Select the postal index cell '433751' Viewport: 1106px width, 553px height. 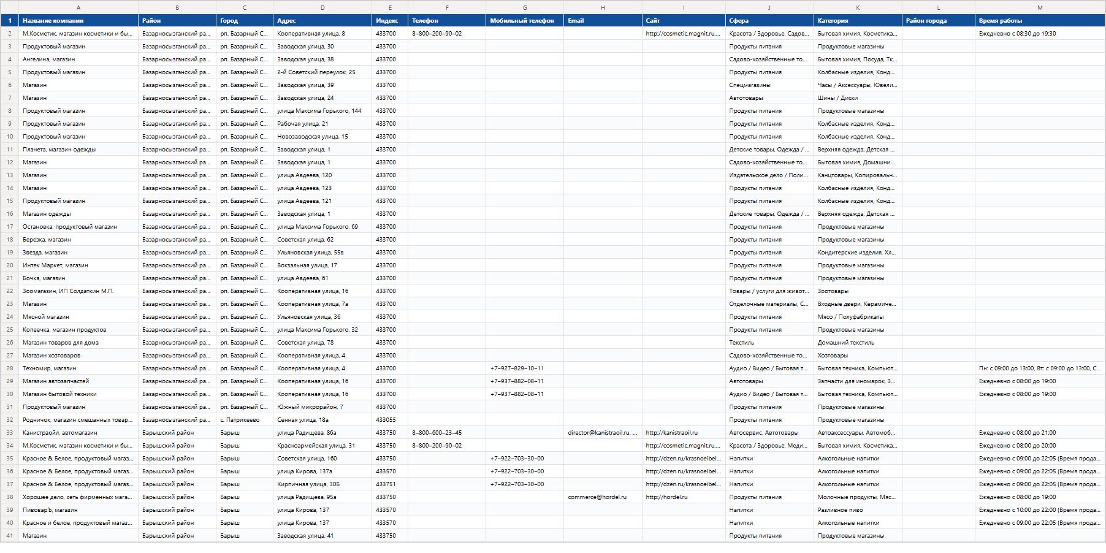point(390,484)
